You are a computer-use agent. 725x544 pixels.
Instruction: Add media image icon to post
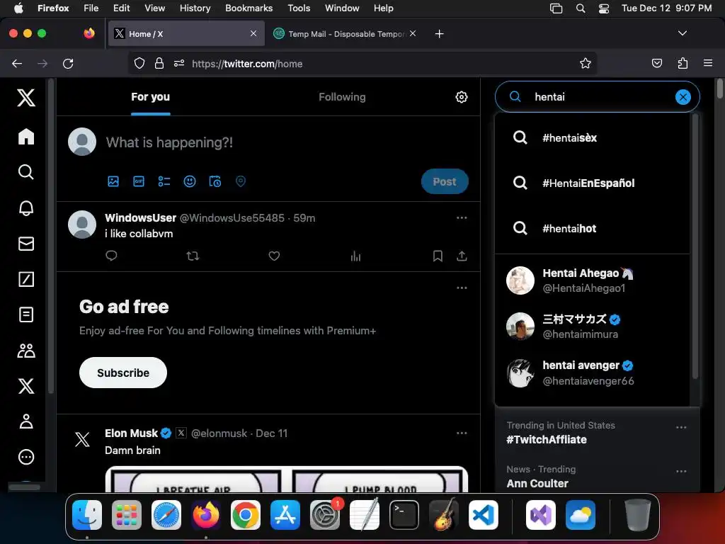(x=113, y=181)
